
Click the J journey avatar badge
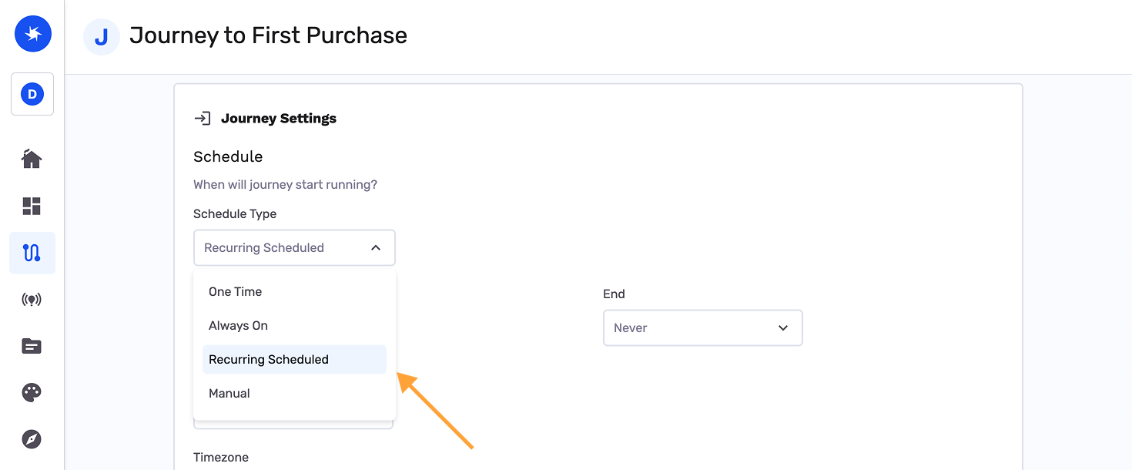pyautogui.click(x=101, y=37)
